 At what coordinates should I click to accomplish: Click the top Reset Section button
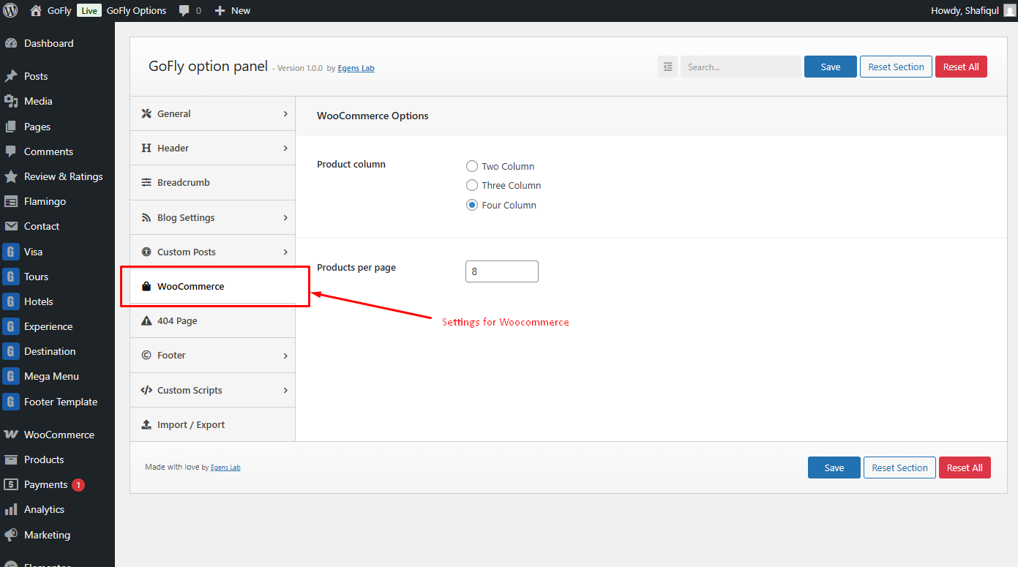[x=897, y=67]
